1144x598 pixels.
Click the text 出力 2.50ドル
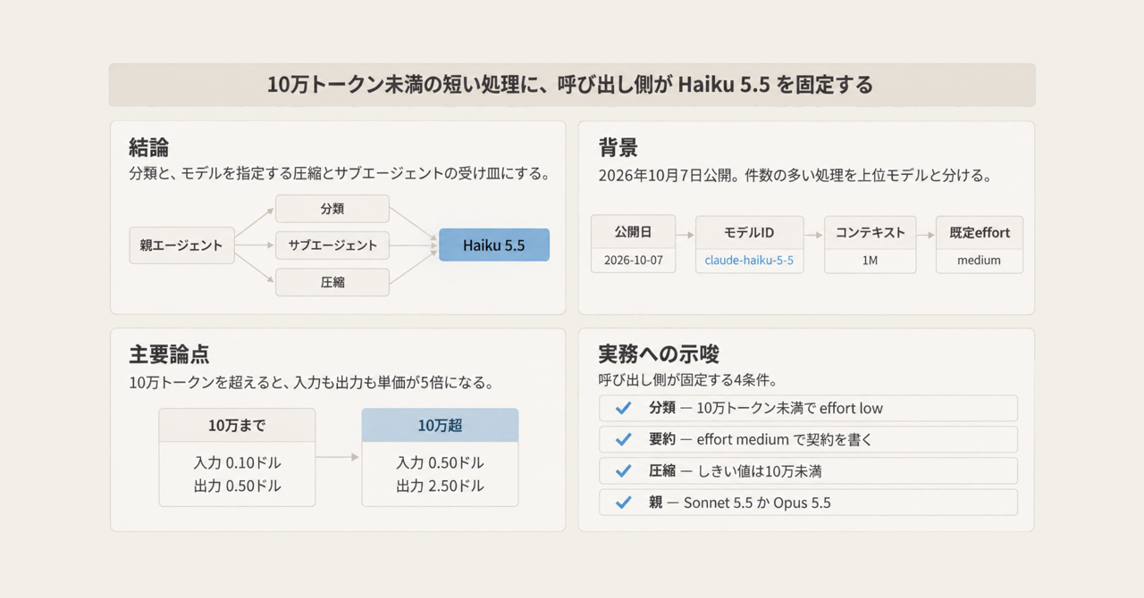click(x=440, y=486)
